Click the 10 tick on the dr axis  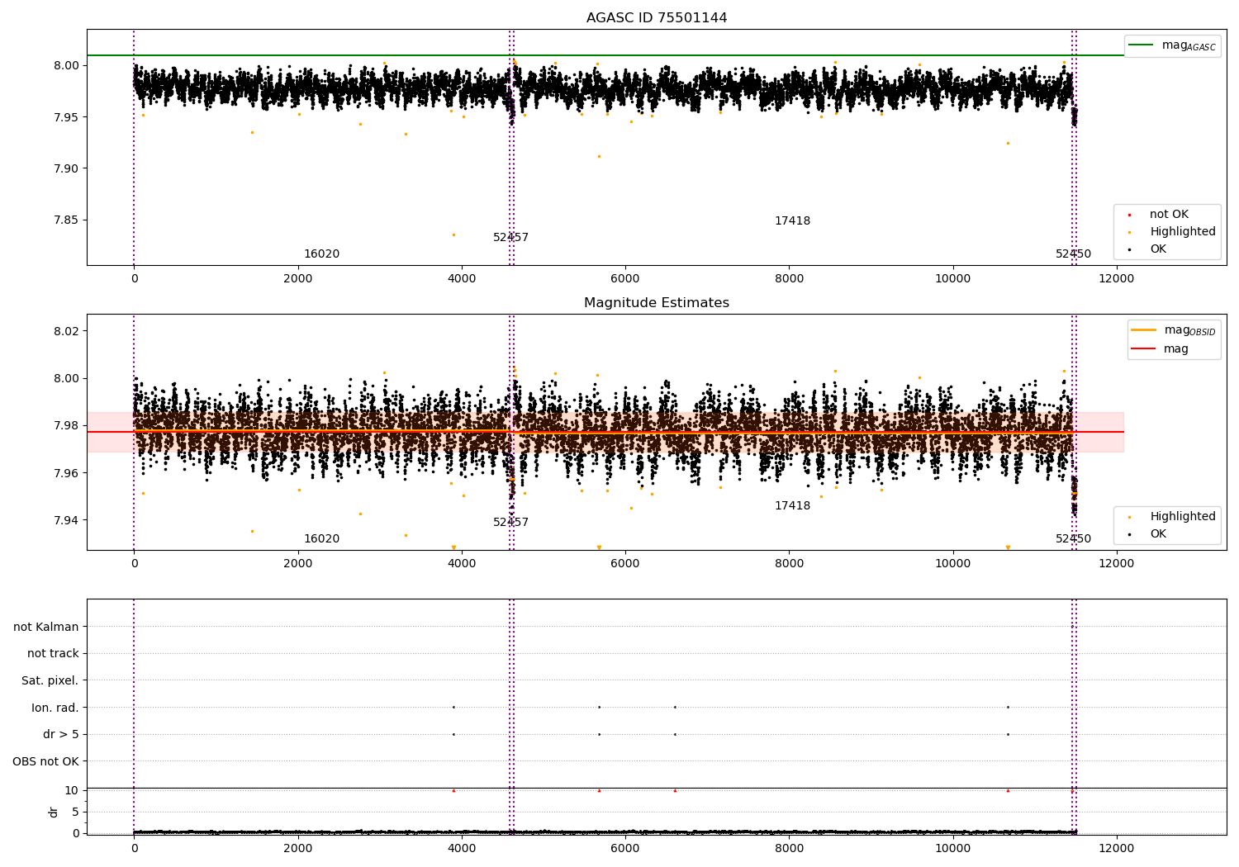click(72, 790)
